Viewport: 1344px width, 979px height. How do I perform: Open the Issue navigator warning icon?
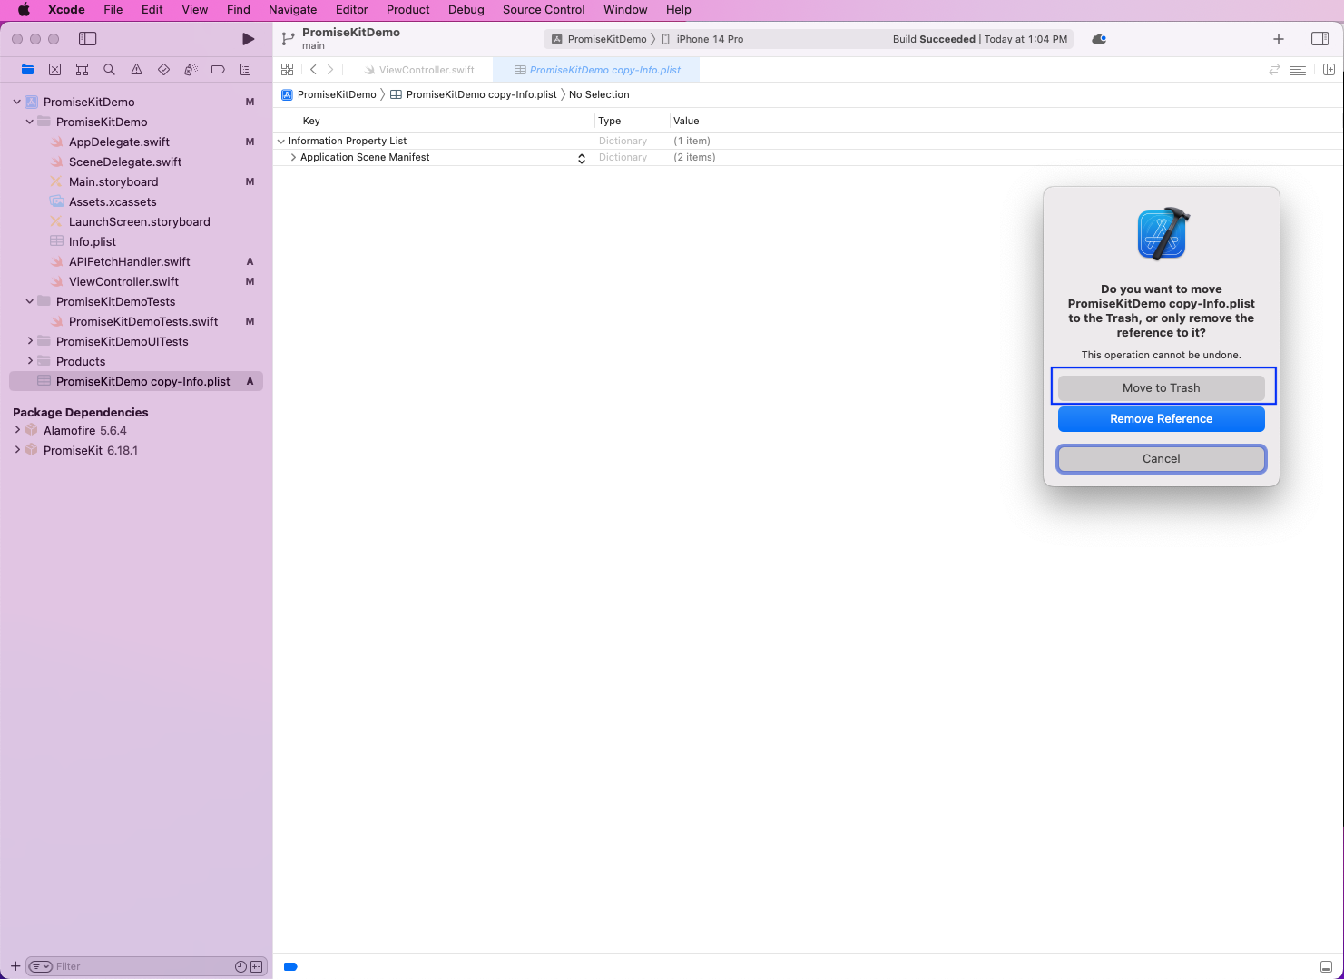click(136, 69)
